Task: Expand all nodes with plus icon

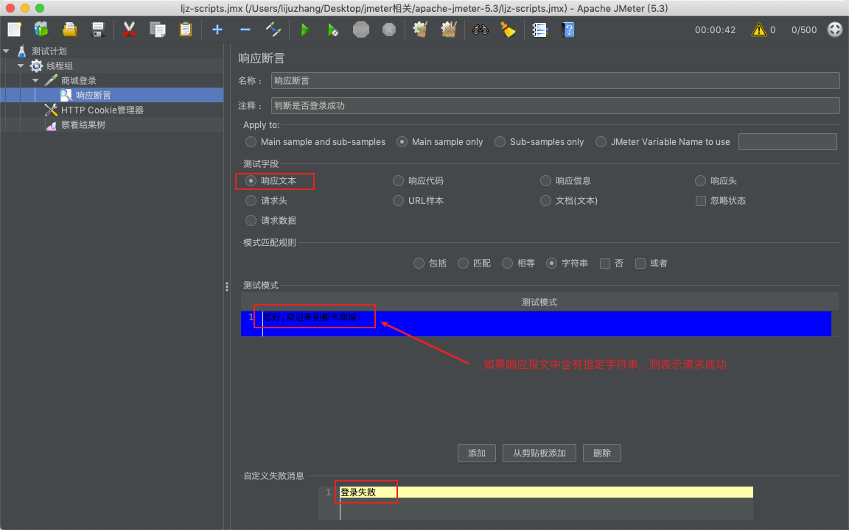Action: (217, 29)
